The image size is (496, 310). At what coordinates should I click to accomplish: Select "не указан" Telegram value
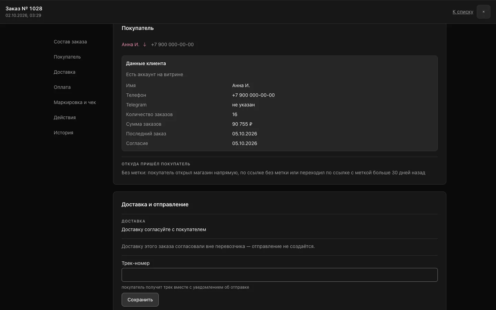click(244, 105)
